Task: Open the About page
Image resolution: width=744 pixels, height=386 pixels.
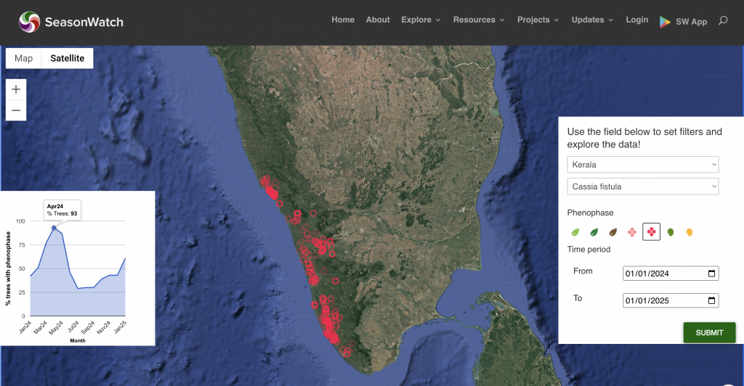Action: tap(378, 20)
